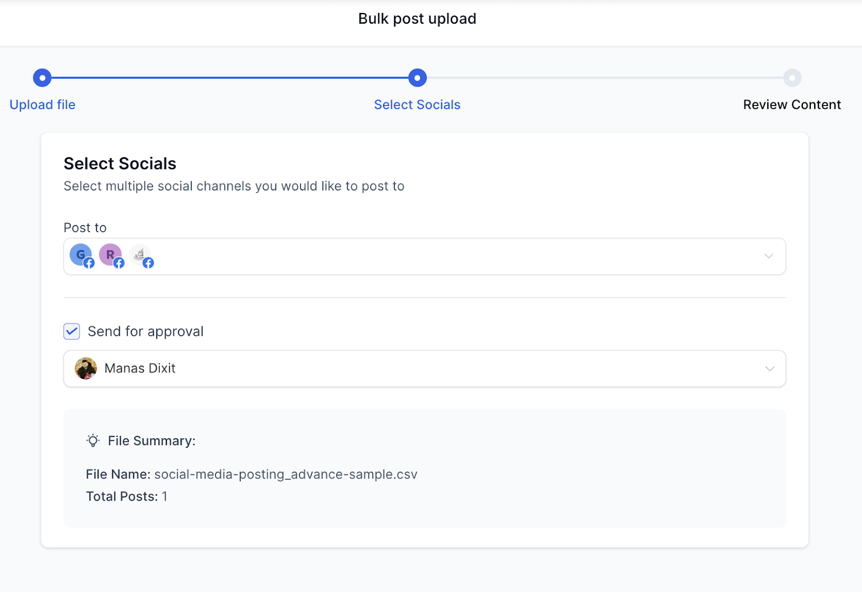The height and width of the screenshot is (592, 862).
Task: Click the G Facebook account avatar
Action: click(x=81, y=255)
